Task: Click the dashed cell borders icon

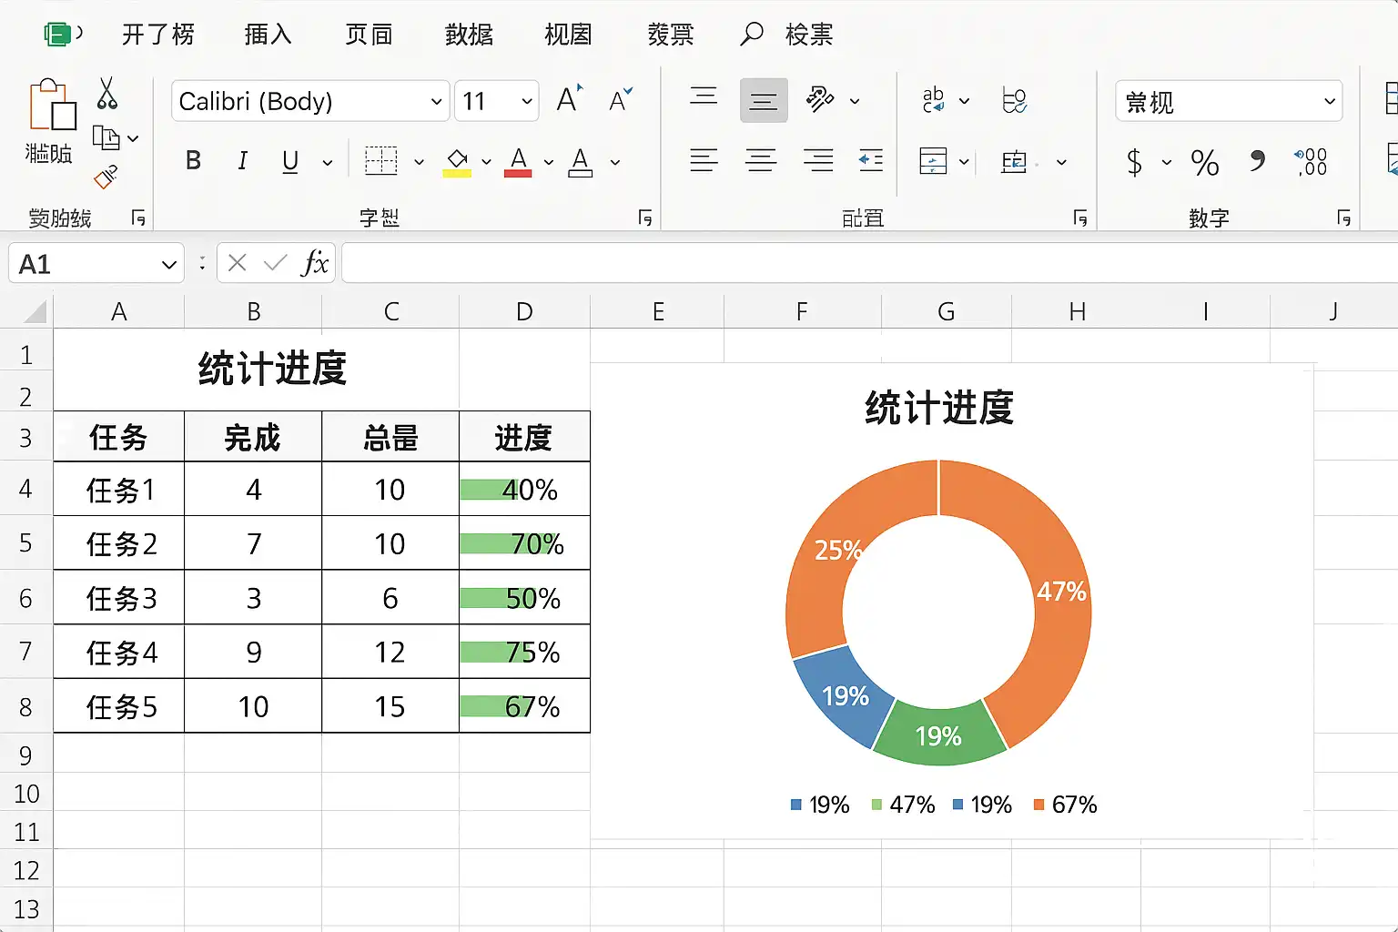Action: pyautogui.click(x=381, y=161)
